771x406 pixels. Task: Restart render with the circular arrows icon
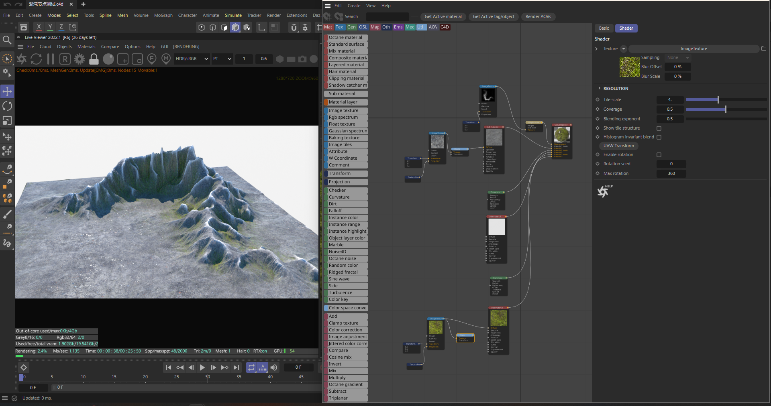tap(36, 59)
